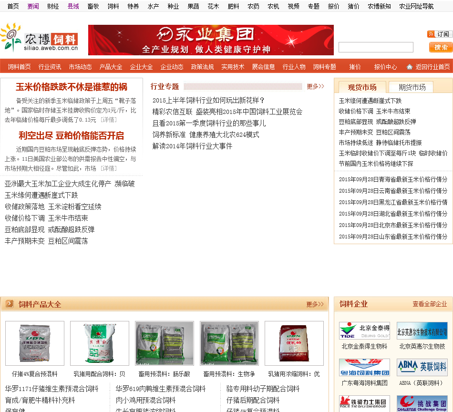Open 饲养新标准 健康养殖大北农624模式
The image size is (453, 412).
click(206, 134)
